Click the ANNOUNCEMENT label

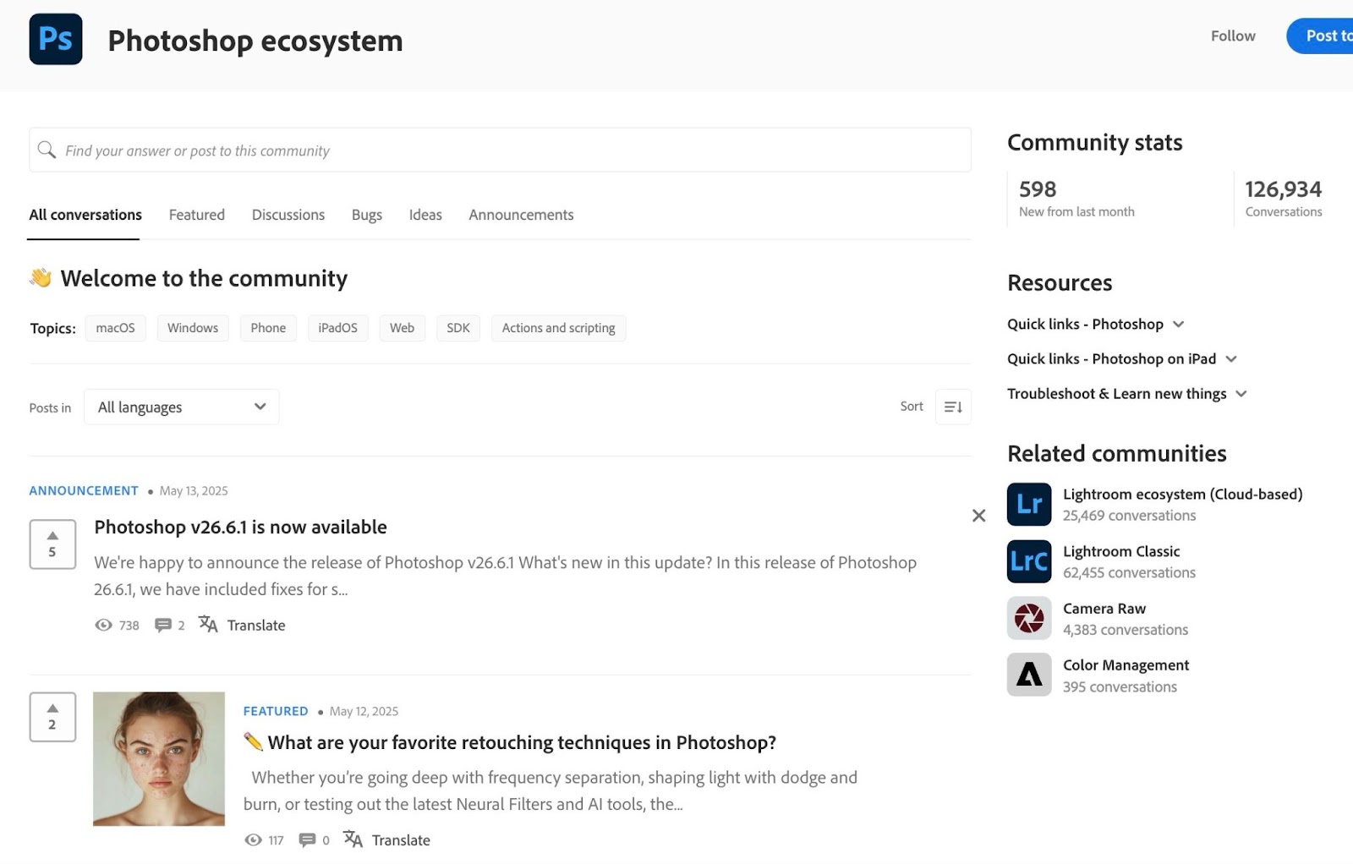[84, 490]
